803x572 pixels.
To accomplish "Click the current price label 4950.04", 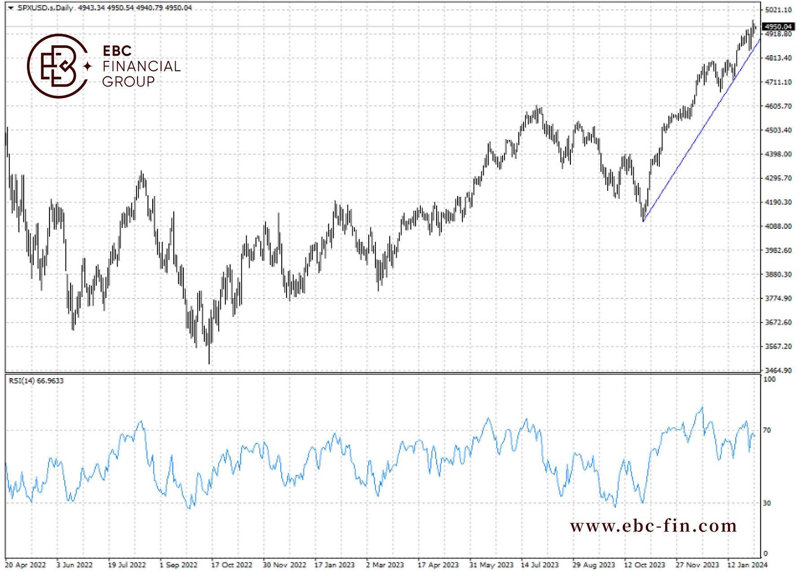I will [779, 27].
